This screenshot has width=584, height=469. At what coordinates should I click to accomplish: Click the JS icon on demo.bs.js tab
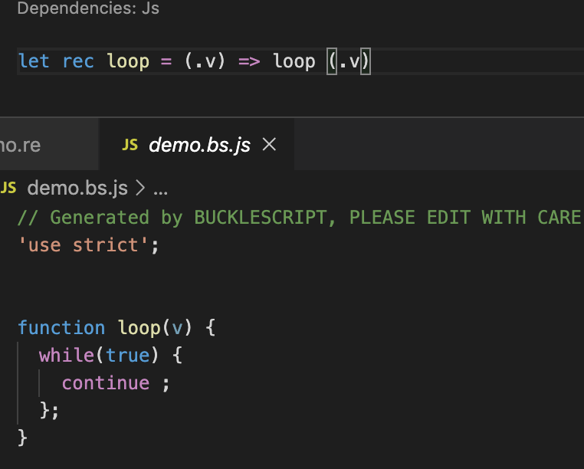[130, 145]
